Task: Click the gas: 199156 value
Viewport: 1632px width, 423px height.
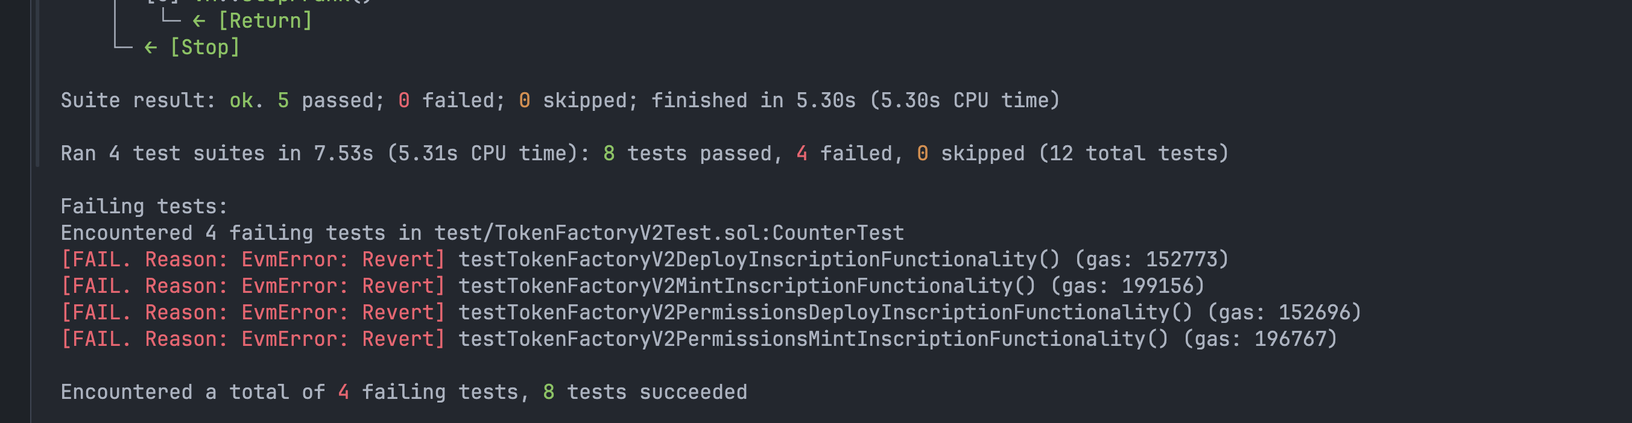Action: tap(1127, 286)
